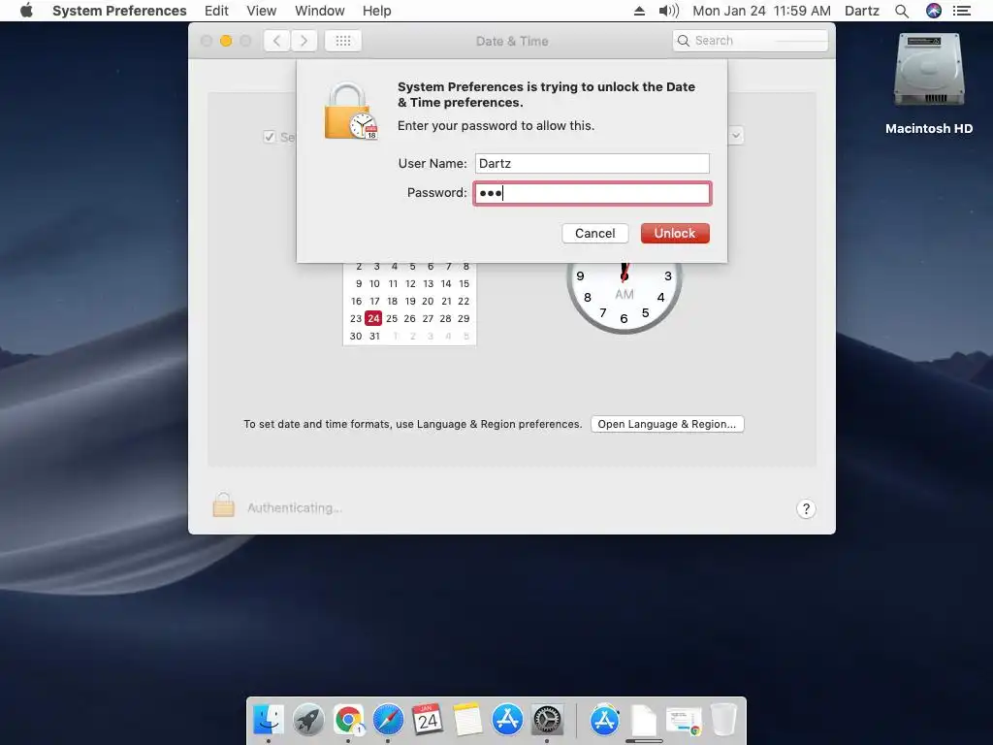Open Launchpad from the Dock
Viewport: 993px width, 745px height.
click(x=308, y=721)
